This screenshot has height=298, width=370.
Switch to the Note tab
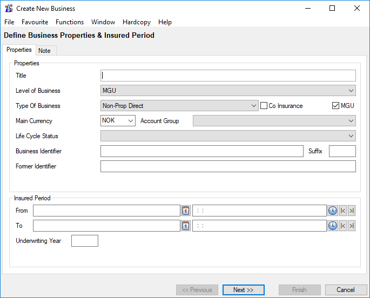coord(45,51)
